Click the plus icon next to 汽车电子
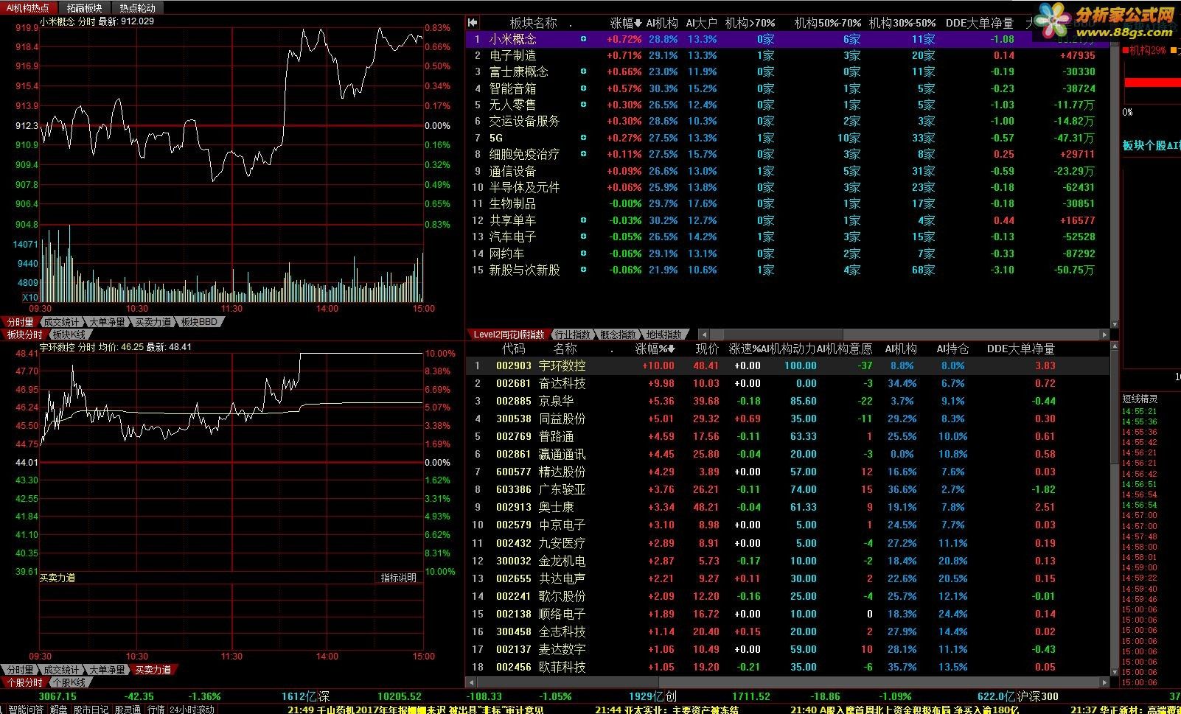1181x714 pixels. point(584,237)
